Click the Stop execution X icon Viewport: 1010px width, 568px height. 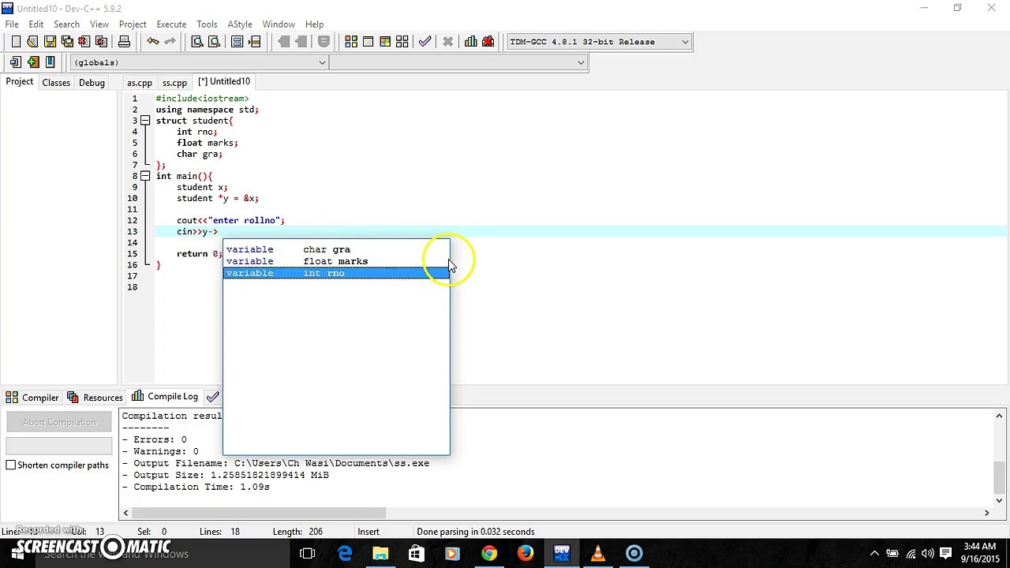[x=447, y=42]
